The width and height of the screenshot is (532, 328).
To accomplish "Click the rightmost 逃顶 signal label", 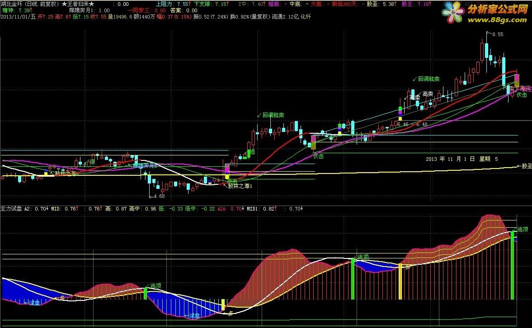I will tap(523, 230).
